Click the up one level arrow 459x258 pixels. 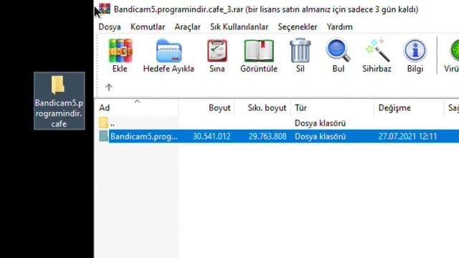click(x=109, y=87)
